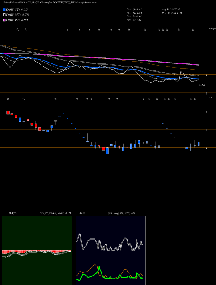Click the 'Pre L: 4.11' value
Viewport: 216px width, 285px height.
(x=134, y=16)
